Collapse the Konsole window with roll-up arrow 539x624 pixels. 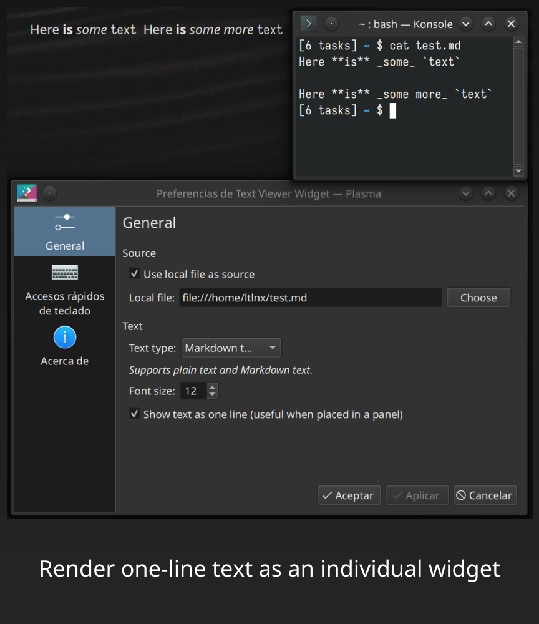488,23
